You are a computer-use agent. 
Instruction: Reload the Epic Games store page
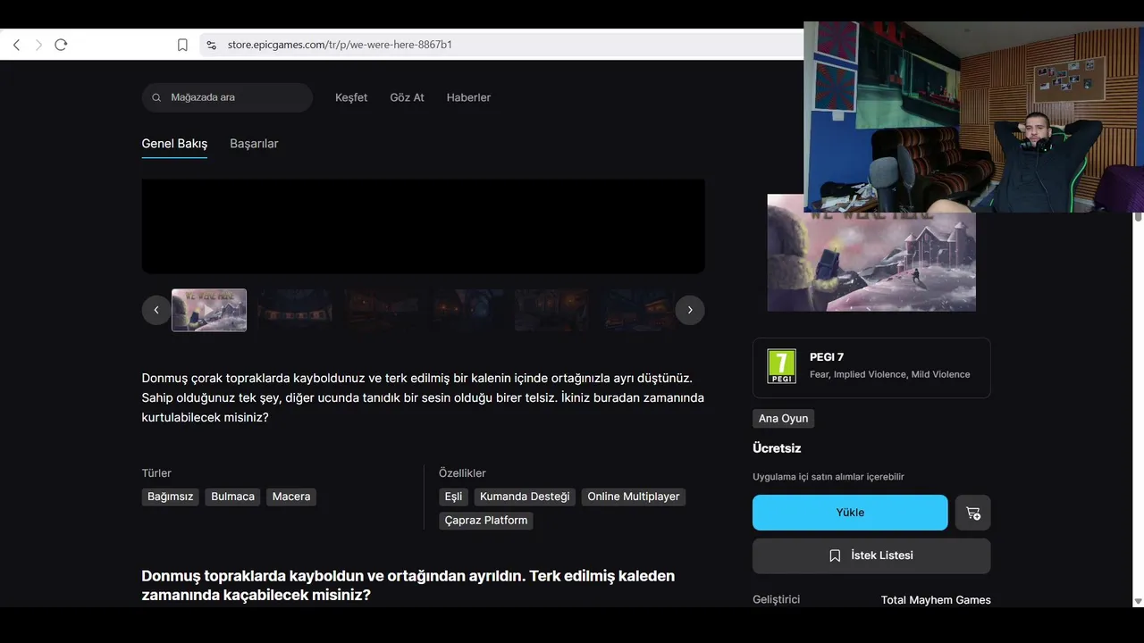[x=61, y=45]
